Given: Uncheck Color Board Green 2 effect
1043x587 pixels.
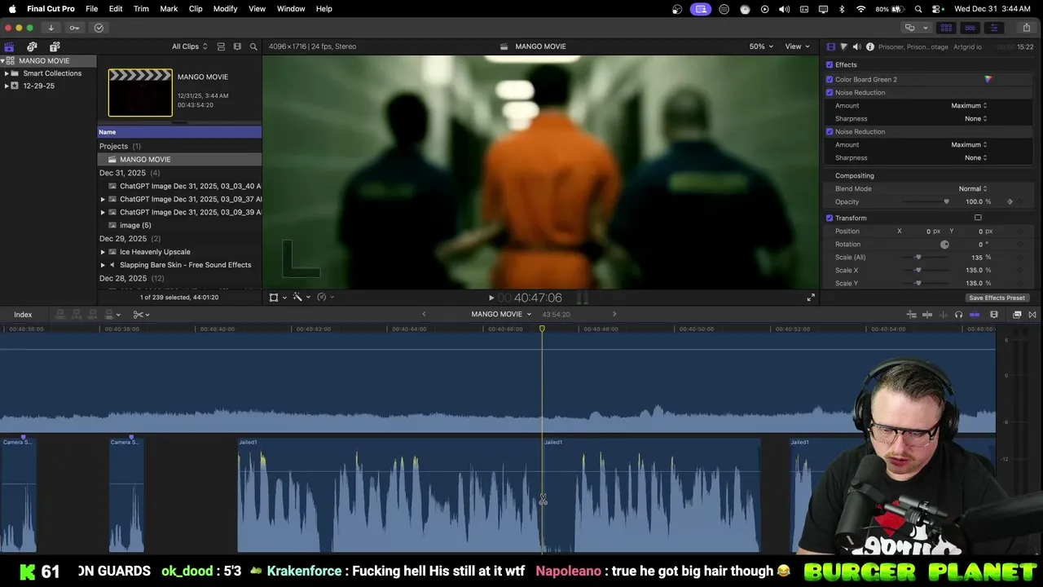Looking at the screenshot, I should click(830, 79).
